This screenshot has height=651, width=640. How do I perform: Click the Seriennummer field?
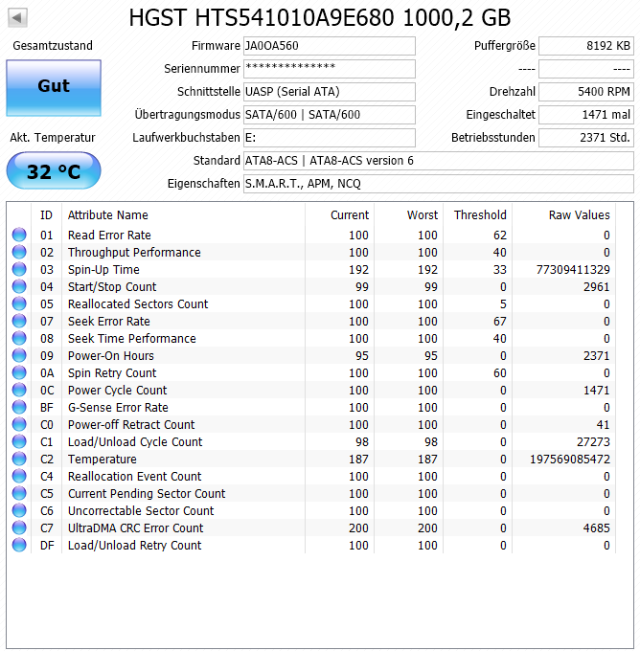pyautogui.click(x=330, y=69)
